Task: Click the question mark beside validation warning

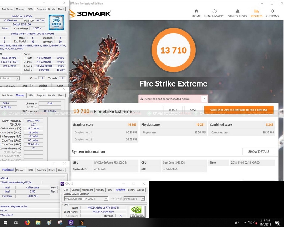Action: point(204,99)
